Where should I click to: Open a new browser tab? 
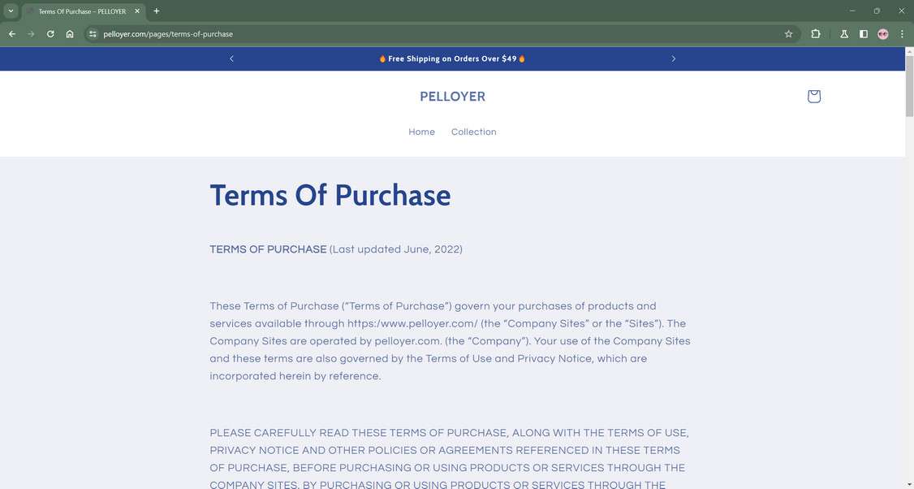[156, 11]
